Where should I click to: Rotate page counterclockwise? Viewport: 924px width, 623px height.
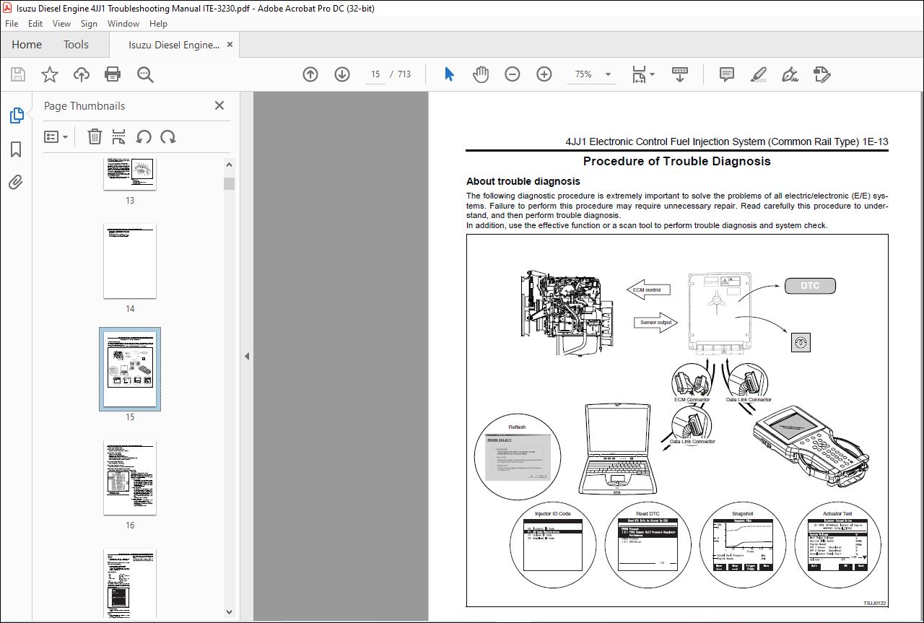pyautogui.click(x=144, y=136)
